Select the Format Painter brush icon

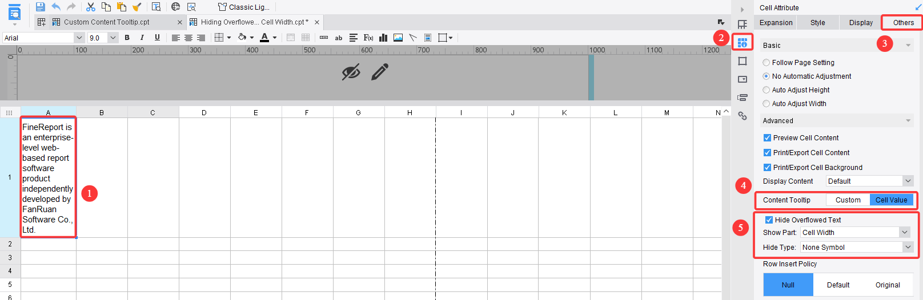click(137, 7)
